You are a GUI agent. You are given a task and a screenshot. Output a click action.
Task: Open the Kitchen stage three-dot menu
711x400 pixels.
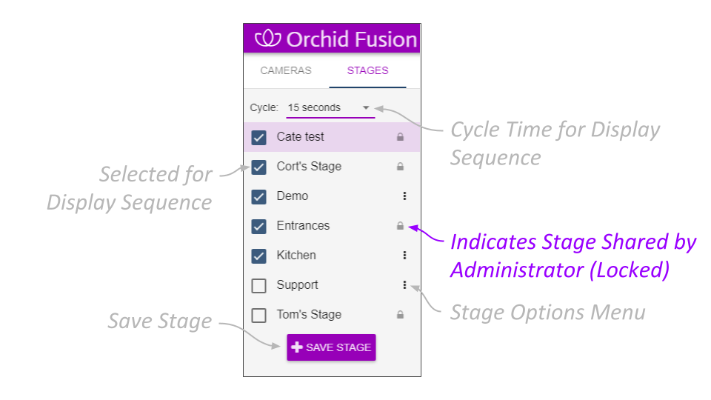point(404,256)
